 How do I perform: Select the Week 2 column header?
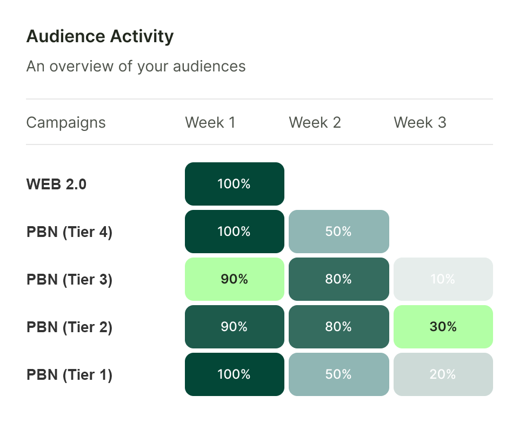[315, 122]
